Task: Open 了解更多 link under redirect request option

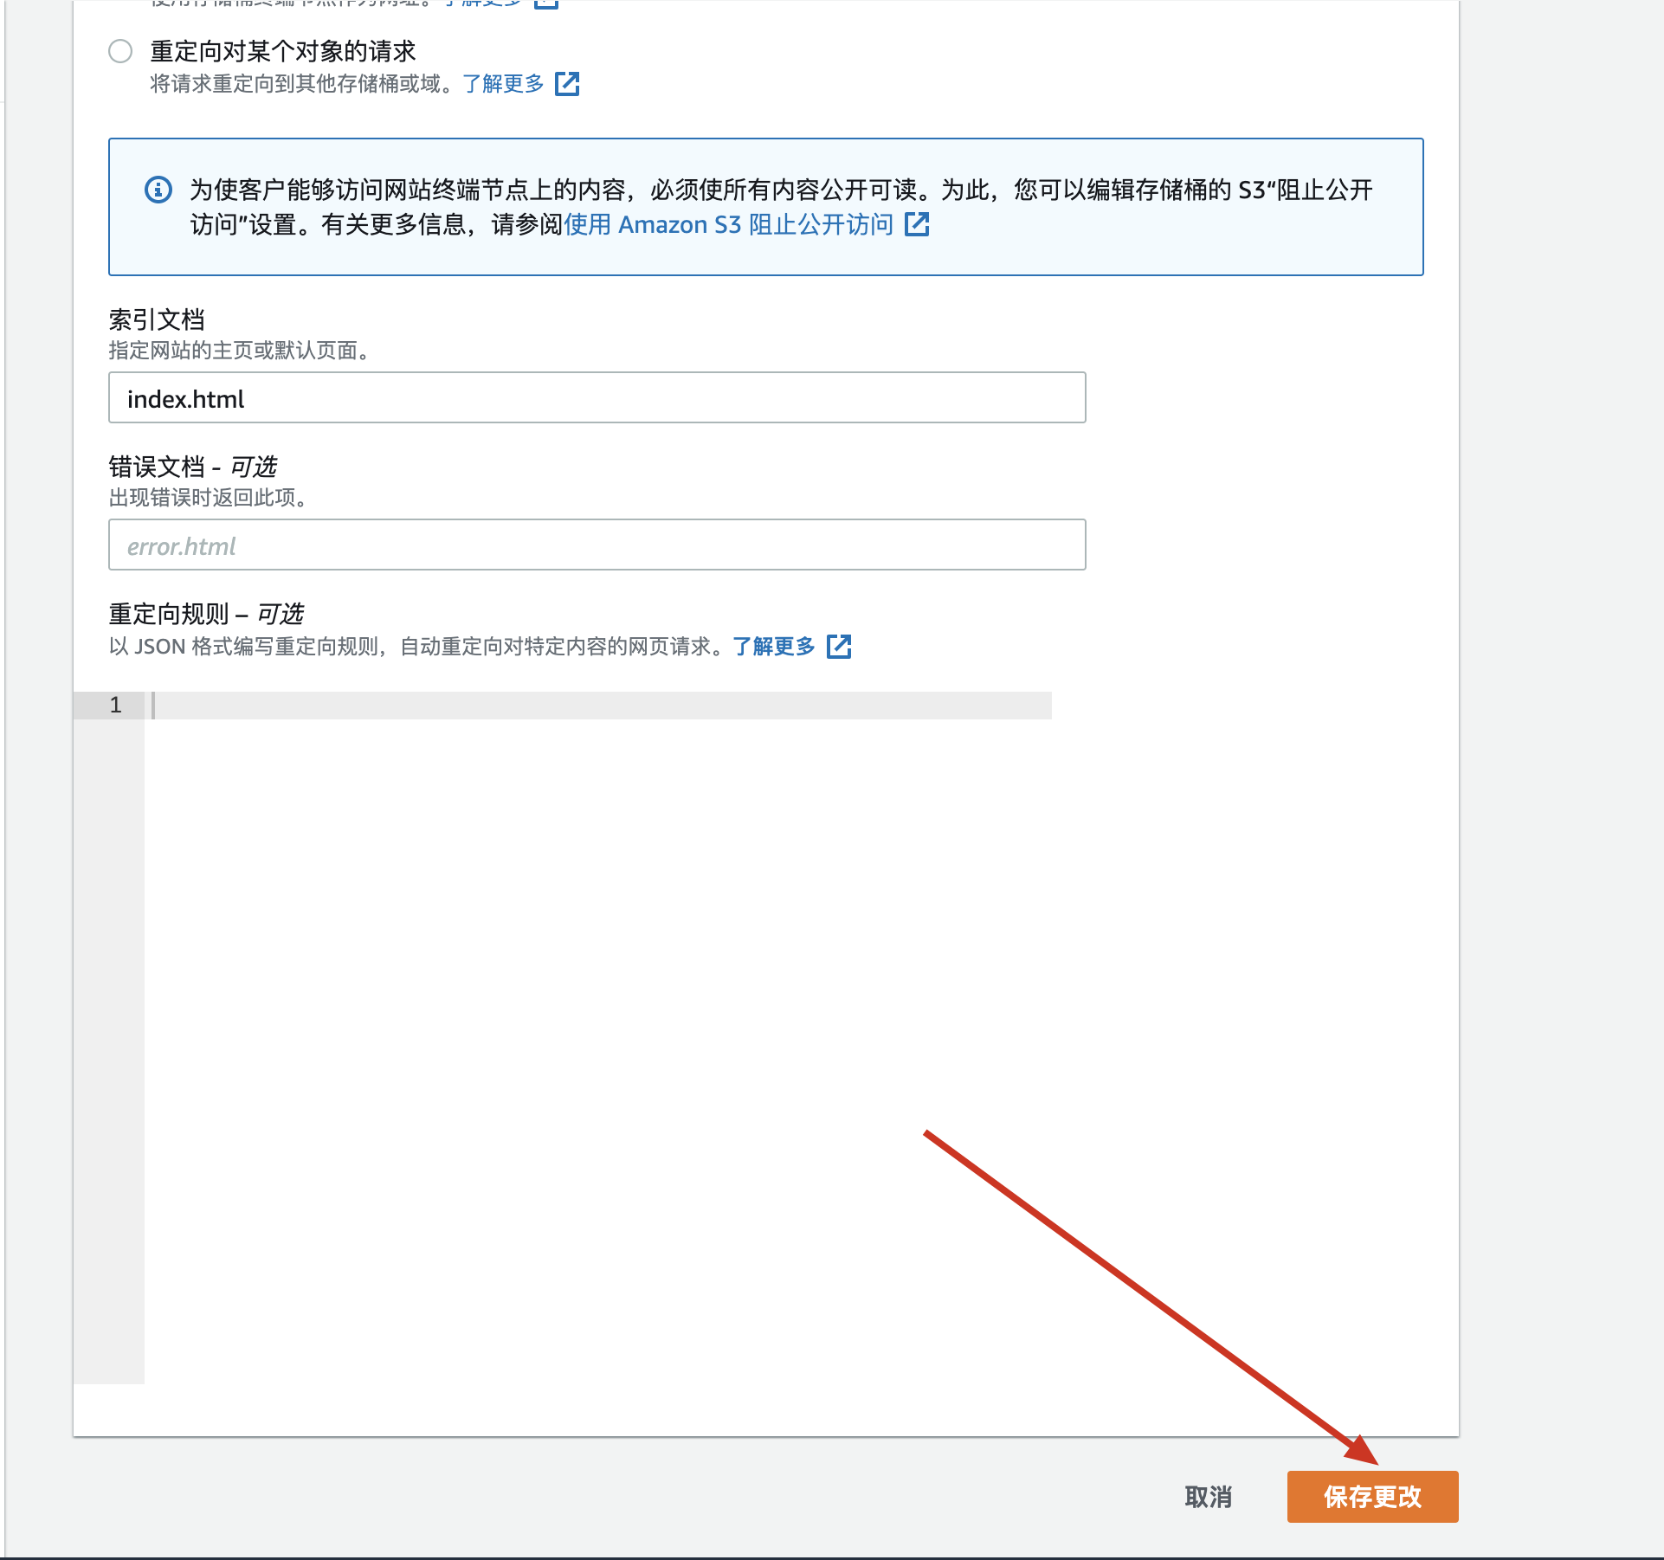Action: [503, 84]
